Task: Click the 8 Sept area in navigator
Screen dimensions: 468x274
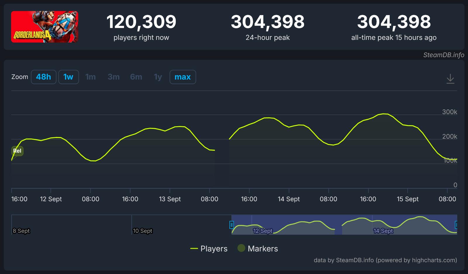Action: point(21,231)
